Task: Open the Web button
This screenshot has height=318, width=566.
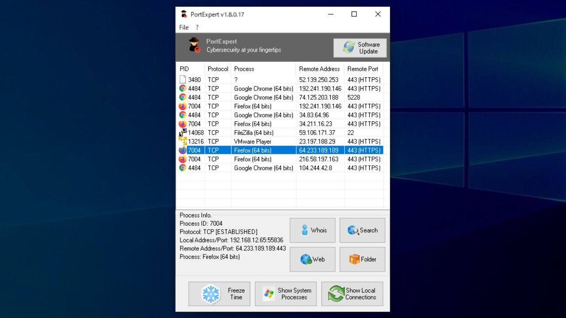Action: 313,259
